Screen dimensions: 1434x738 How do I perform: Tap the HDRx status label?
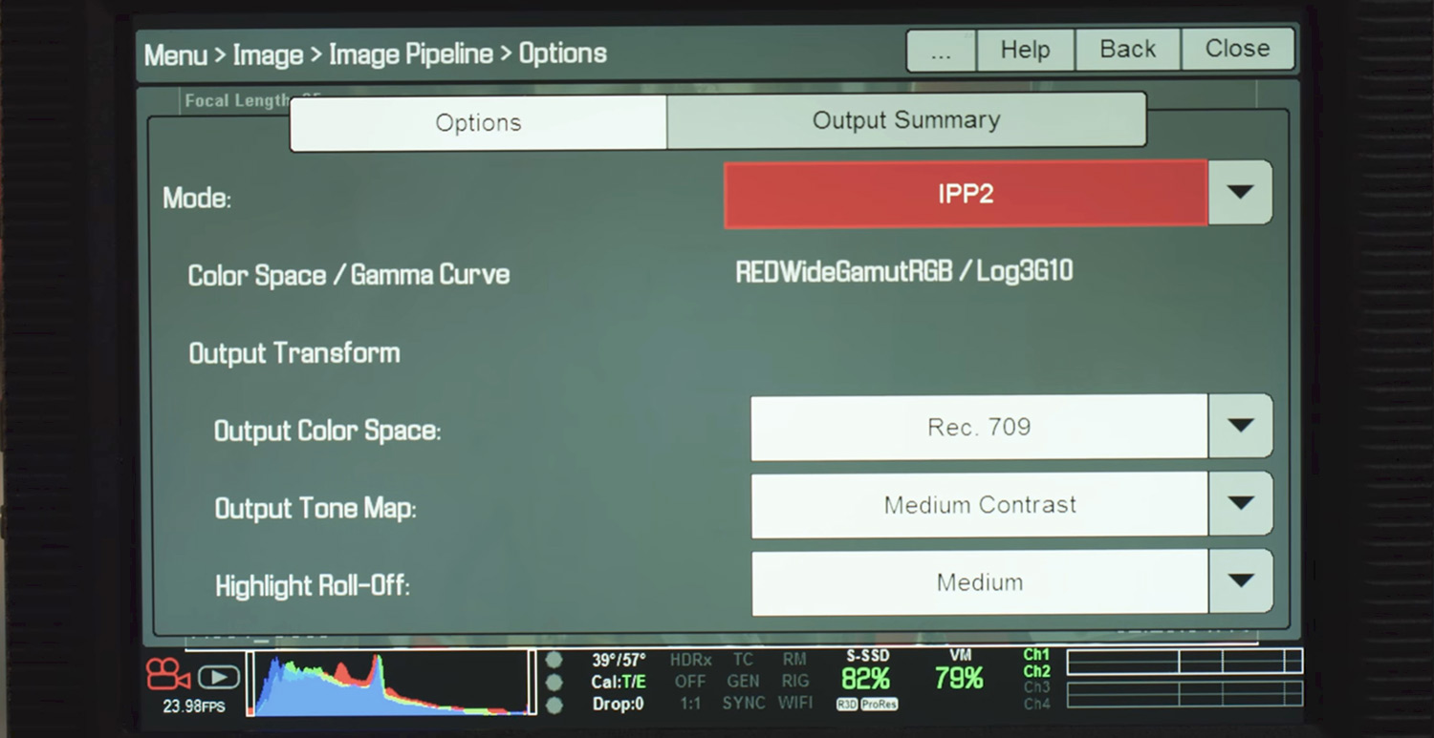[x=690, y=660]
